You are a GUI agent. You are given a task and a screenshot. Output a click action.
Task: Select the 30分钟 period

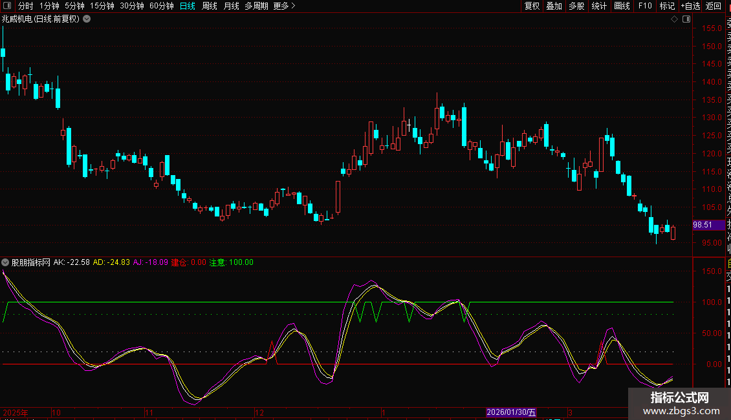[x=132, y=6]
